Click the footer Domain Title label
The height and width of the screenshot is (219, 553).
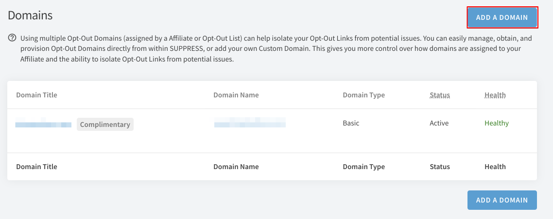coord(36,167)
